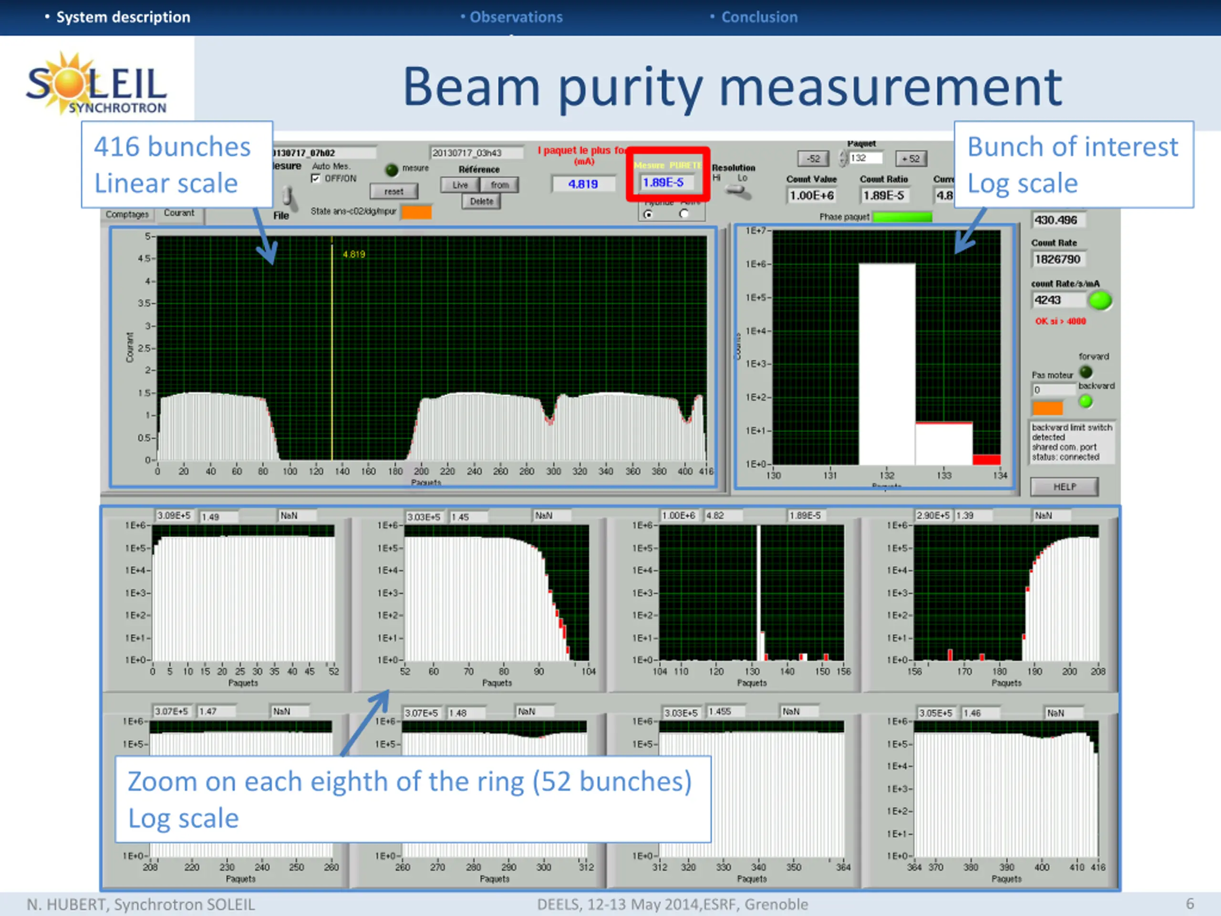This screenshot has width=1221, height=916.
Task: Shift bunch by +52
Action: tap(911, 159)
